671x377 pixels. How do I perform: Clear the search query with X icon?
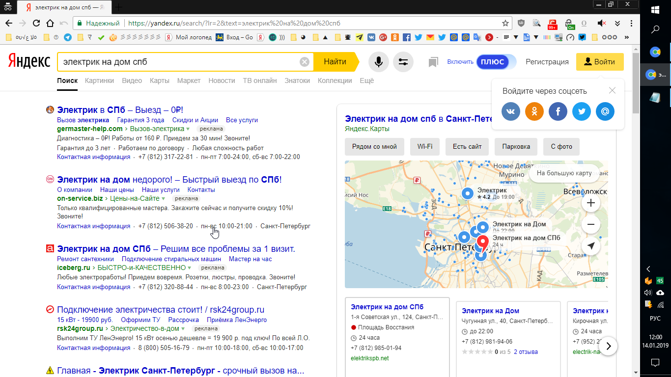point(305,62)
